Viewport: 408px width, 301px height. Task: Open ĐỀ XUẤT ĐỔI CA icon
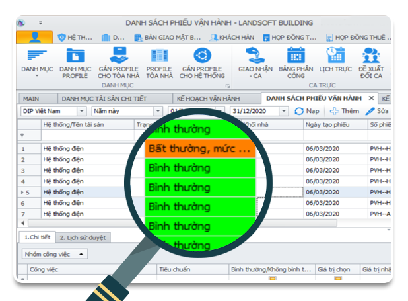[x=371, y=55]
